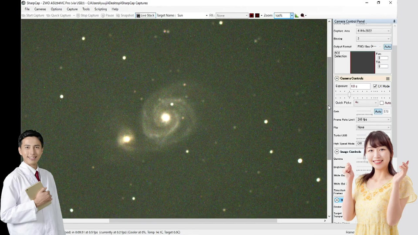Open the Help menu
The height and width of the screenshot is (235, 418).
(x=115, y=9)
